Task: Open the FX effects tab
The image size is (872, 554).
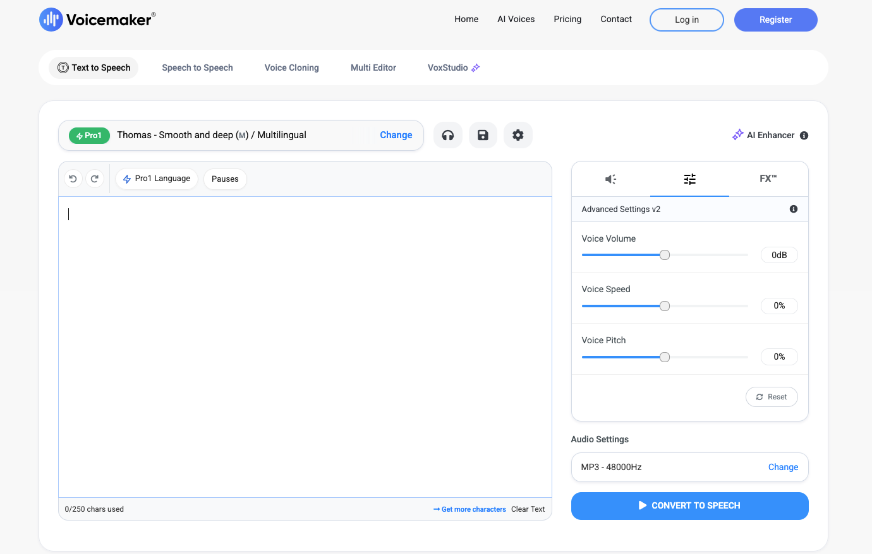Action: (768, 179)
